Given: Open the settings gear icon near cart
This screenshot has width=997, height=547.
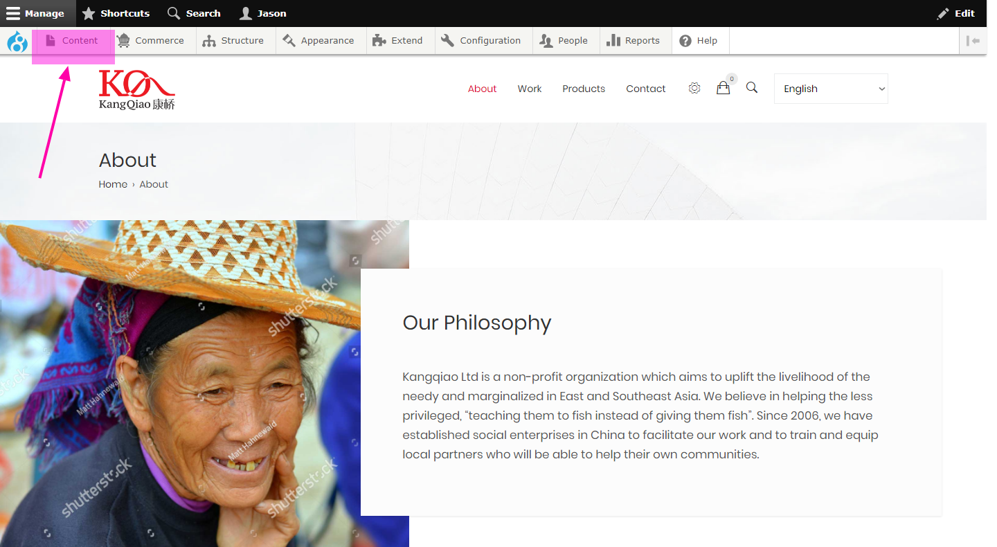Looking at the screenshot, I should coord(694,88).
